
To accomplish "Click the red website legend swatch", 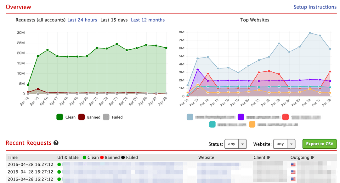I will tap(285, 117).
